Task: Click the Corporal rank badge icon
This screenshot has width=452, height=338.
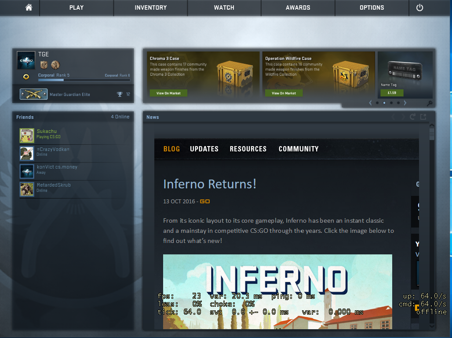Action: 26,77
